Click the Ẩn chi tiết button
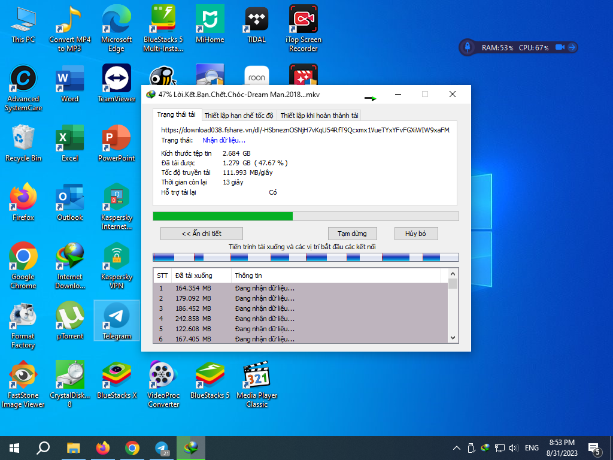613x460 pixels. click(201, 234)
